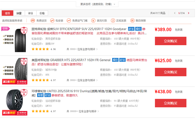The height and width of the screenshot is (119, 196).
Task: Click the 促销 promotion badge on Goodyear
Action: 5,29
